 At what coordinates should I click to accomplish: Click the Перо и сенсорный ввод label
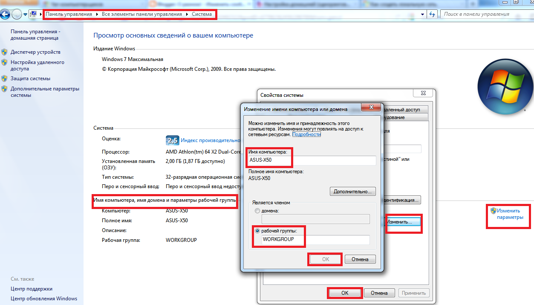pos(130,186)
